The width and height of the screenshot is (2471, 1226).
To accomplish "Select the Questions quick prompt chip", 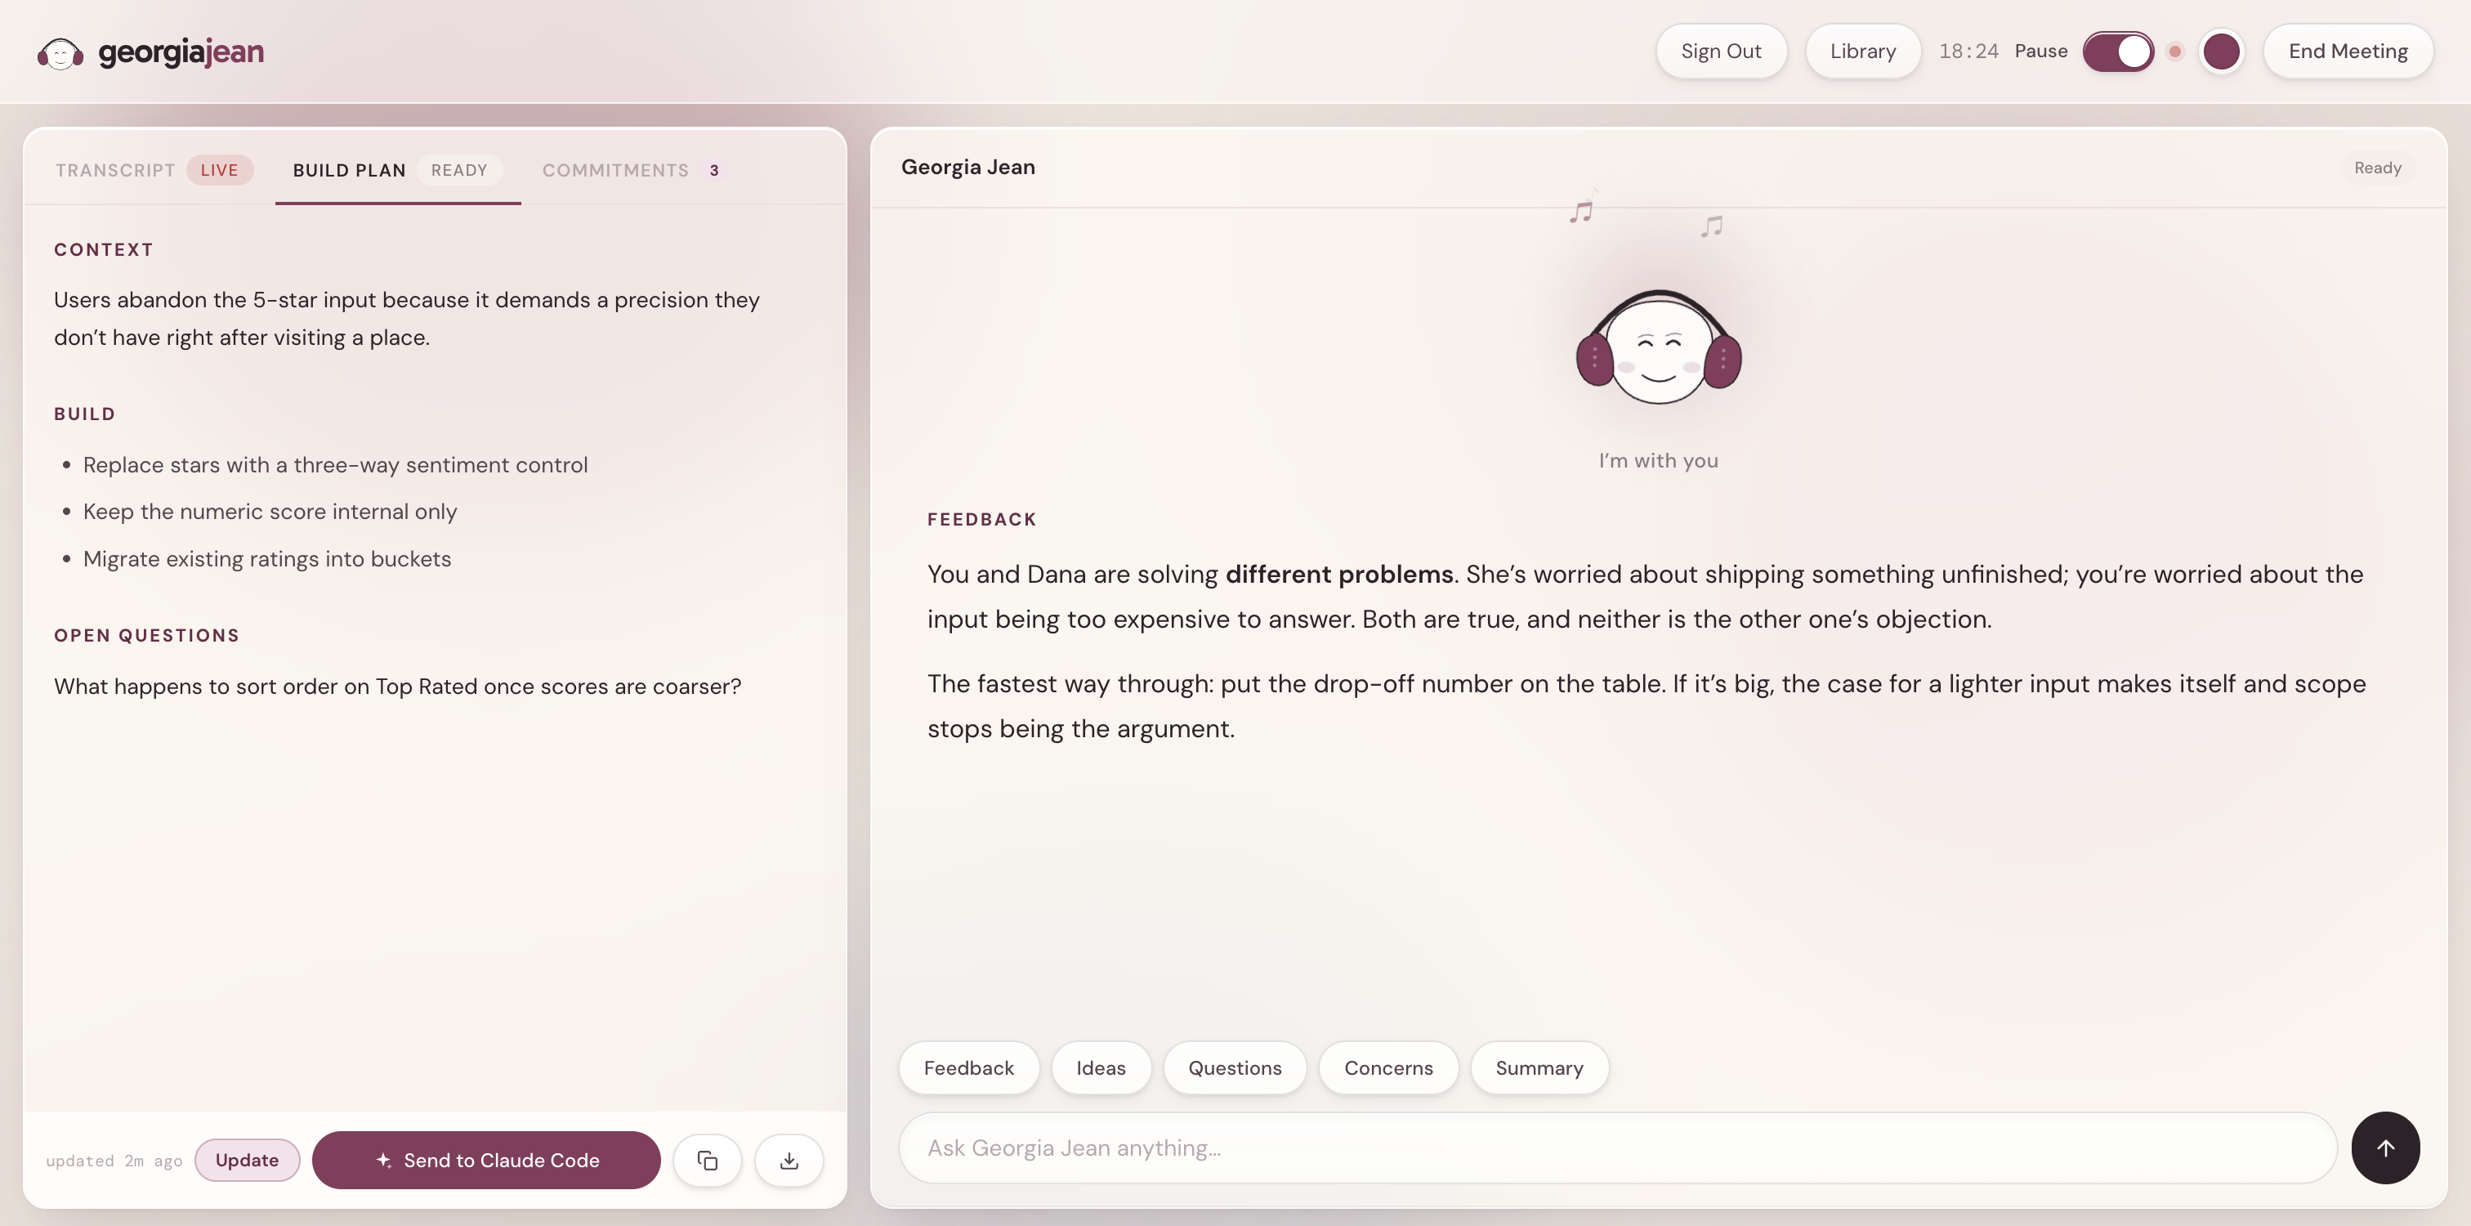I will (1235, 1067).
